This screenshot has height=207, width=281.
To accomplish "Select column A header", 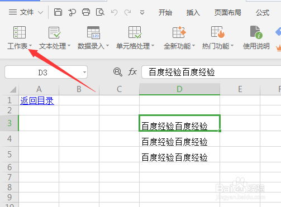I will click(x=39, y=89).
